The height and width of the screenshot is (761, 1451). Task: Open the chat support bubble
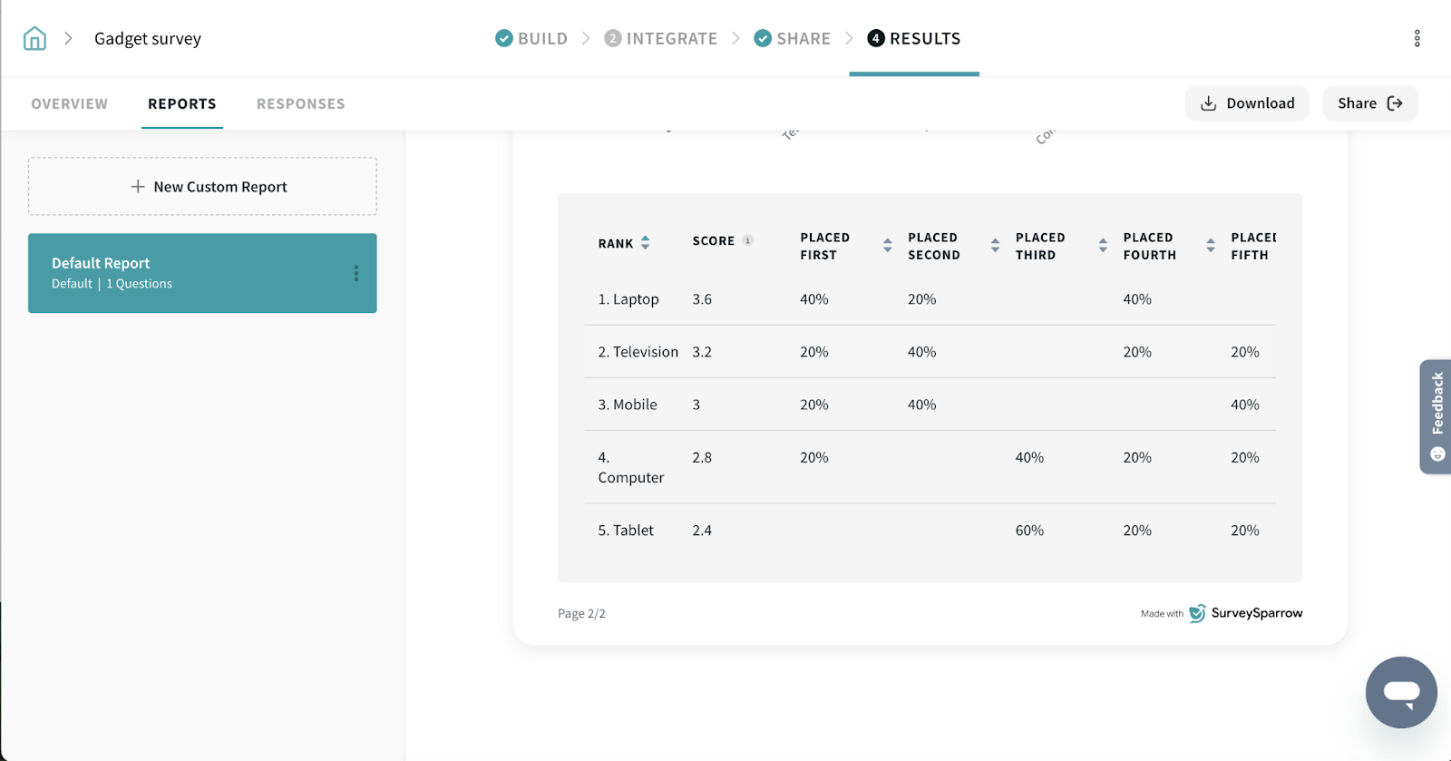point(1400,692)
